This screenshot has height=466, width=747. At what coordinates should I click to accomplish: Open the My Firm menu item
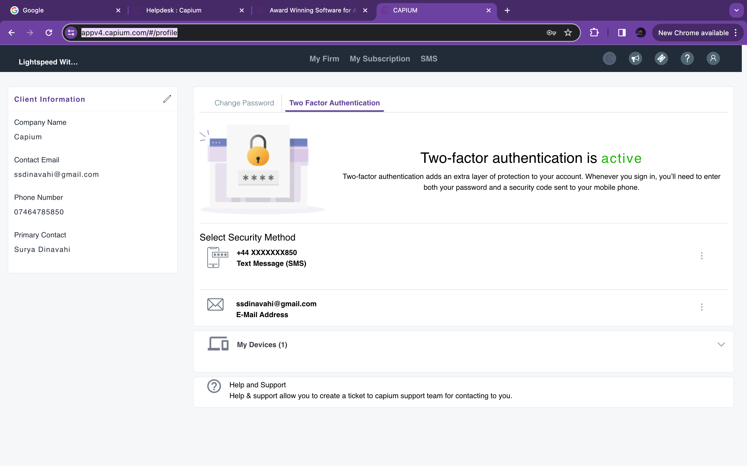[x=324, y=59]
